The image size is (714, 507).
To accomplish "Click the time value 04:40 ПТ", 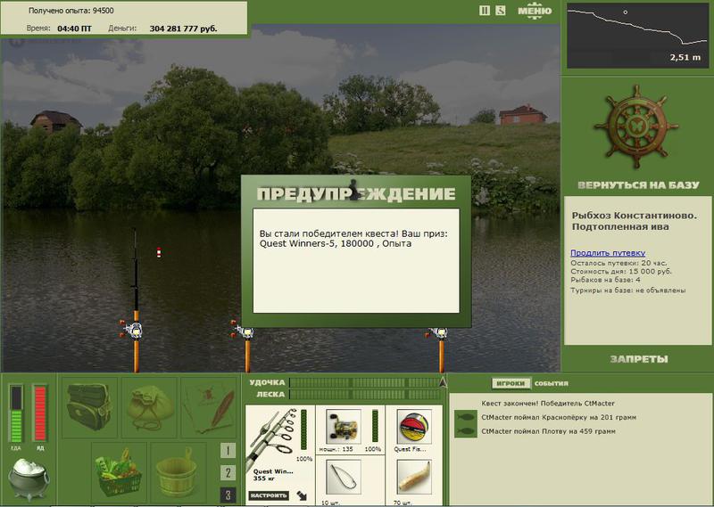I will (x=74, y=29).
